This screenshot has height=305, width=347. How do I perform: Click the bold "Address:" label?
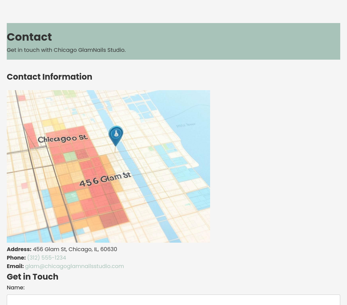pos(19,249)
